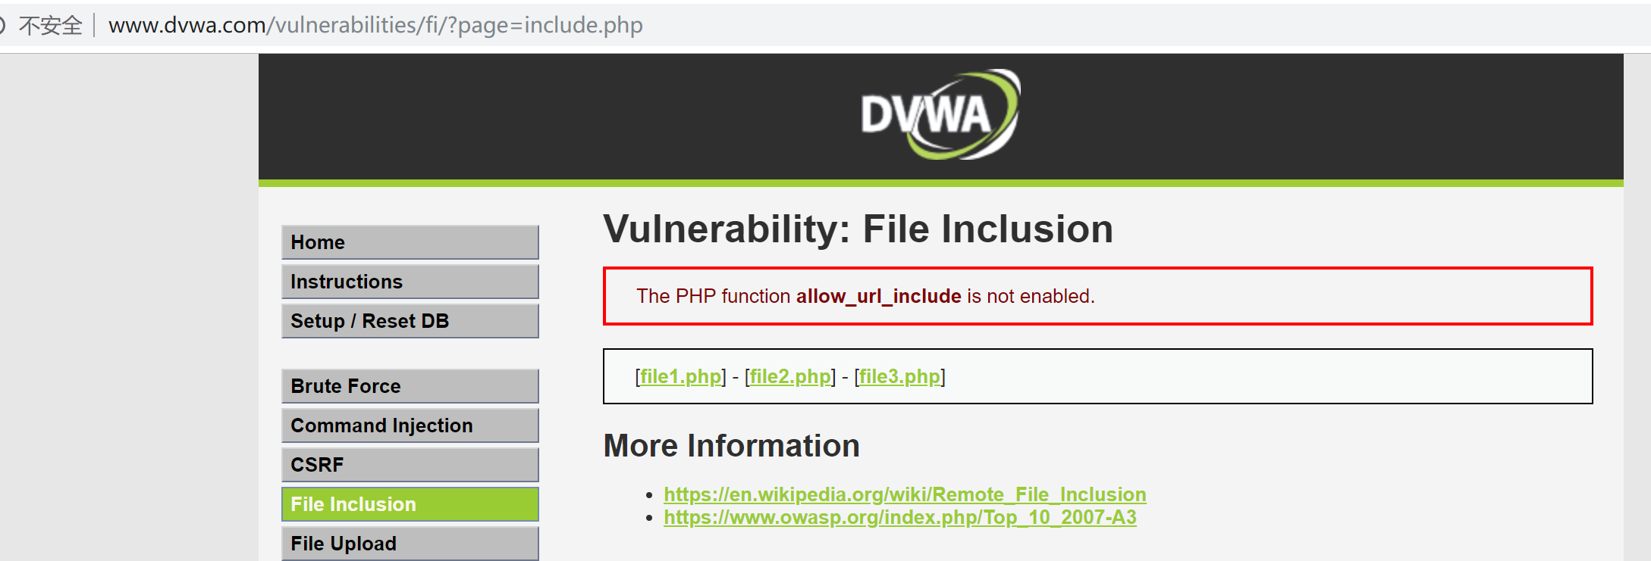Screen dimensions: 1651x561
Task: Open the file3.php link
Action: pos(899,376)
